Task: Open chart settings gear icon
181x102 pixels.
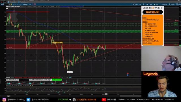Action: [147, 5]
